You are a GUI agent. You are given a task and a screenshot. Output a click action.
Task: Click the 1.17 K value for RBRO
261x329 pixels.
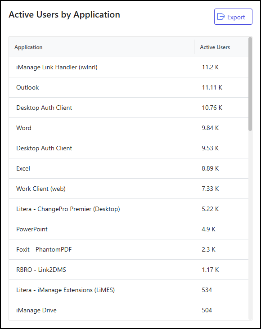210,270
